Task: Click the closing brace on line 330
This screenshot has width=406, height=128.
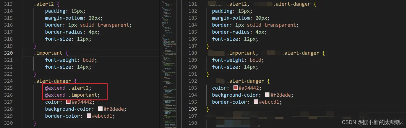Action: (x=35, y=123)
